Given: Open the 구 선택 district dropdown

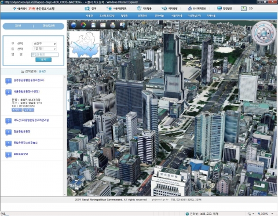Looking at the screenshot, I should click(x=45, y=44).
